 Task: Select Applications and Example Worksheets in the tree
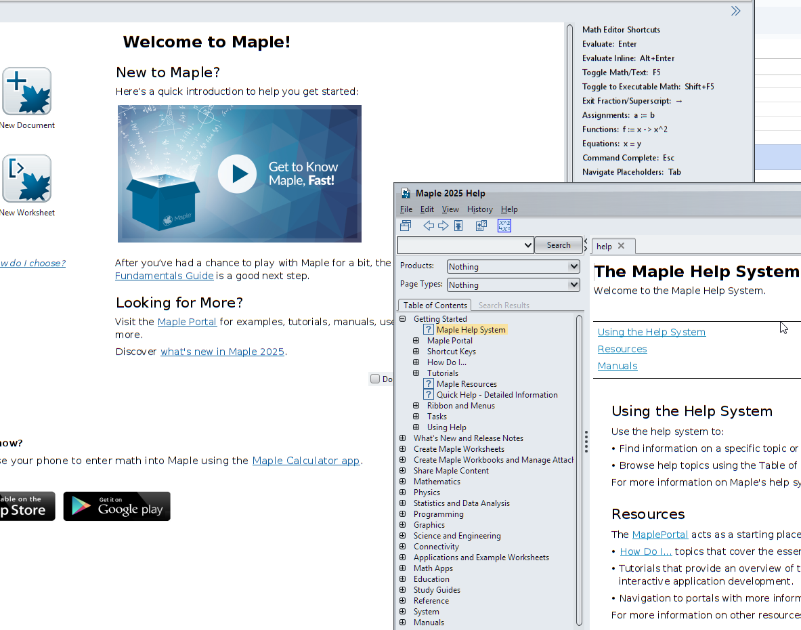pyautogui.click(x=481, y=557)
